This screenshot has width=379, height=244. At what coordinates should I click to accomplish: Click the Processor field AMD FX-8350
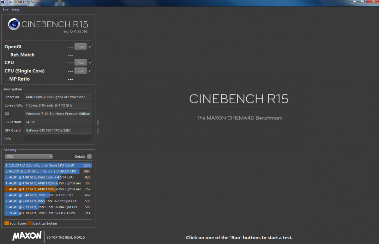[x=58, y=97]
